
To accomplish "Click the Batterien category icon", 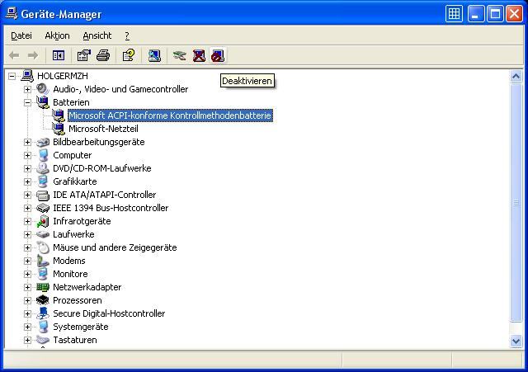I will pyautogui.click(x=42, y=102).
